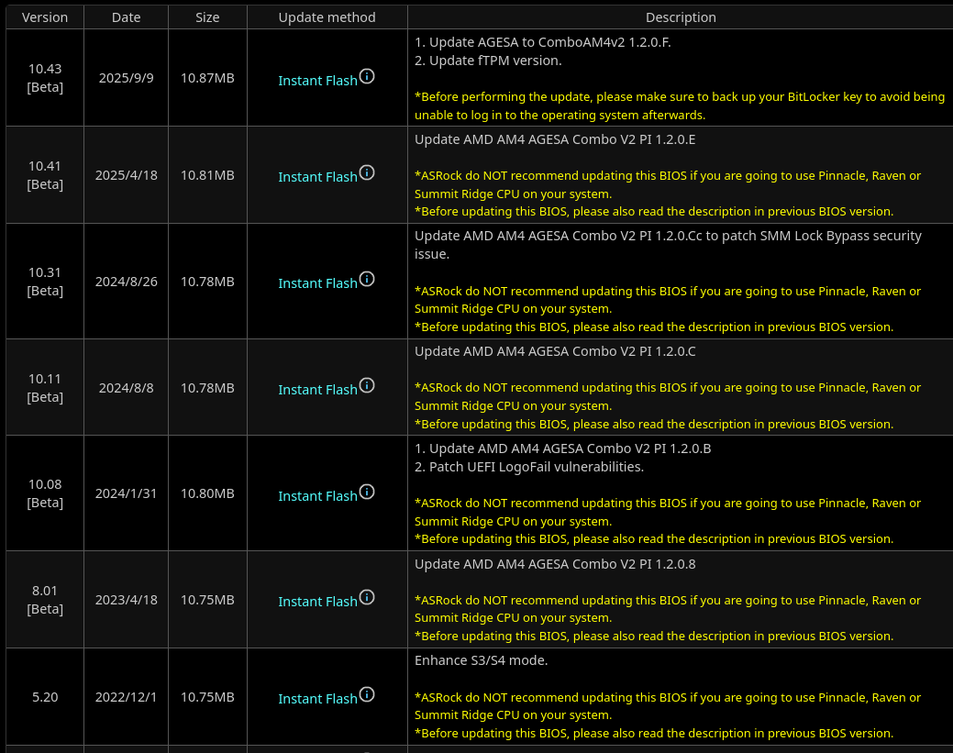Open info icon for version 5.20 Instant Flash
Screen dimensions: 953x753
click(x=367, y=694)
